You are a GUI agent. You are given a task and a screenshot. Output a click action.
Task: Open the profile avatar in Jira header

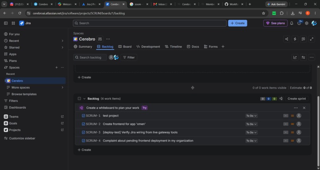[x=314, y=23]
